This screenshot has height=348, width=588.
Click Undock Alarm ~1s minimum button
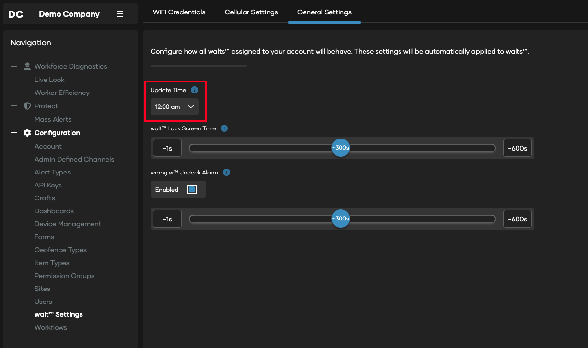(x=167, y=219)
